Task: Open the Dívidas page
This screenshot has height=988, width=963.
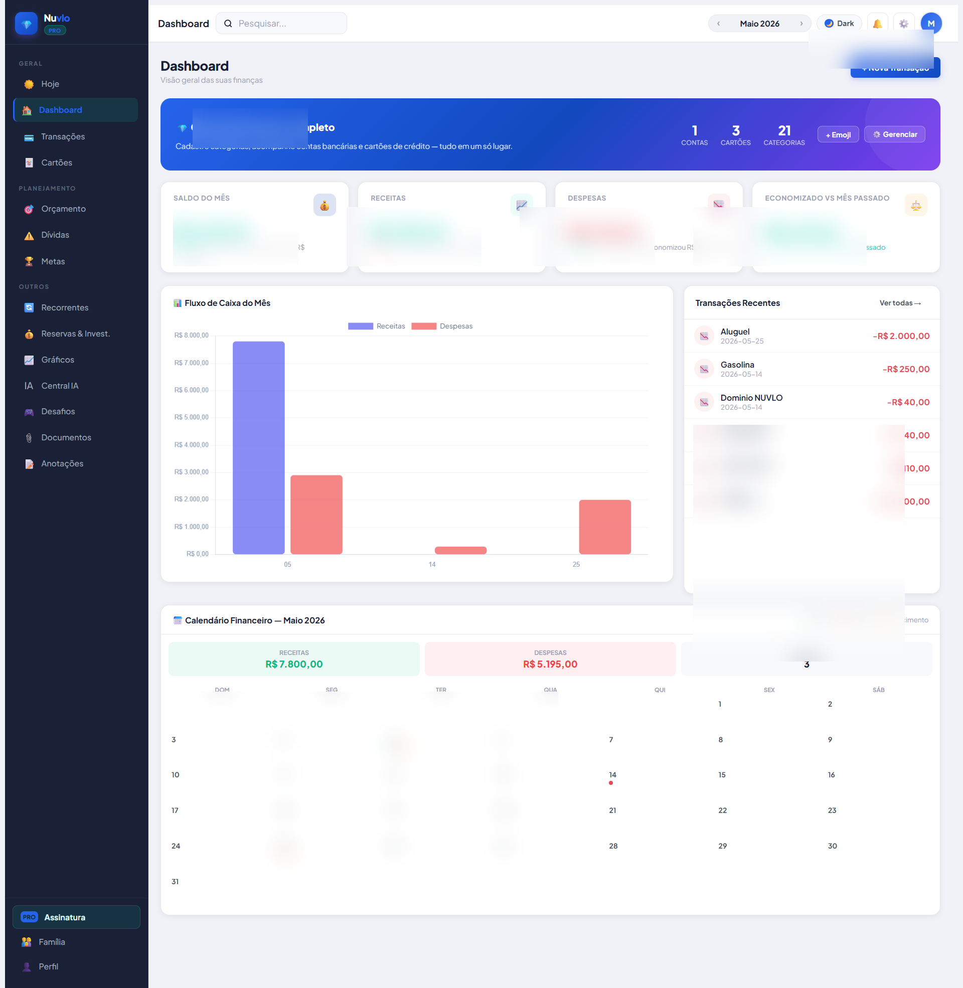Action: click(55, 235)
